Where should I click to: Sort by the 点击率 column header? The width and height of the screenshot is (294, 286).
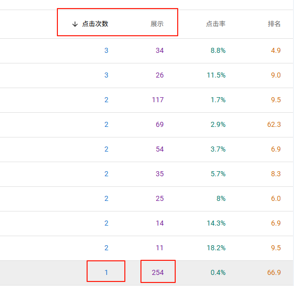[x=215, y=24]
